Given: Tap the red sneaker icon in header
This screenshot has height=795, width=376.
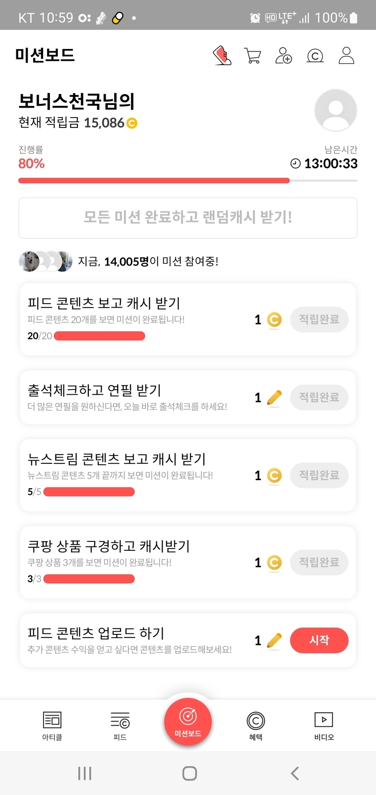Looking at the screenshot, I should pos(222,56).
